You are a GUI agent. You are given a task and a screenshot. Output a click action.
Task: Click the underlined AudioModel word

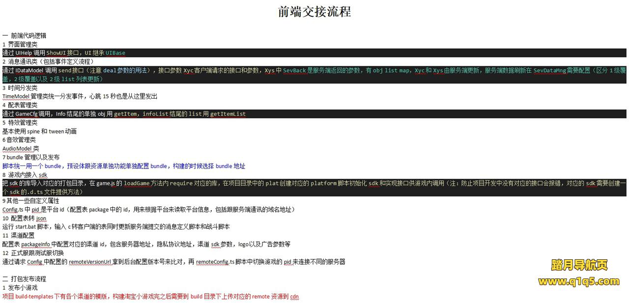tap(17, 148)
